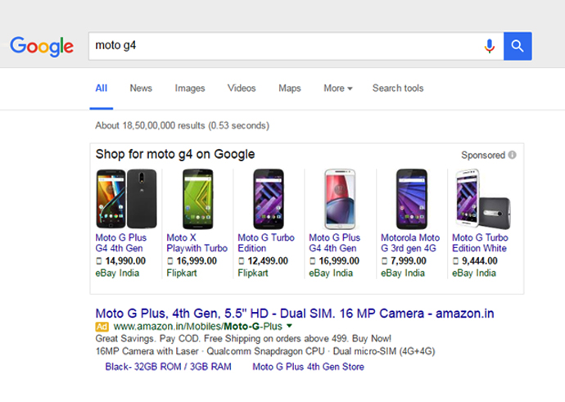Open the Motorola Moto G 3rd gen image
Viewport: 565px width, 402px height.
coord(411,198)
